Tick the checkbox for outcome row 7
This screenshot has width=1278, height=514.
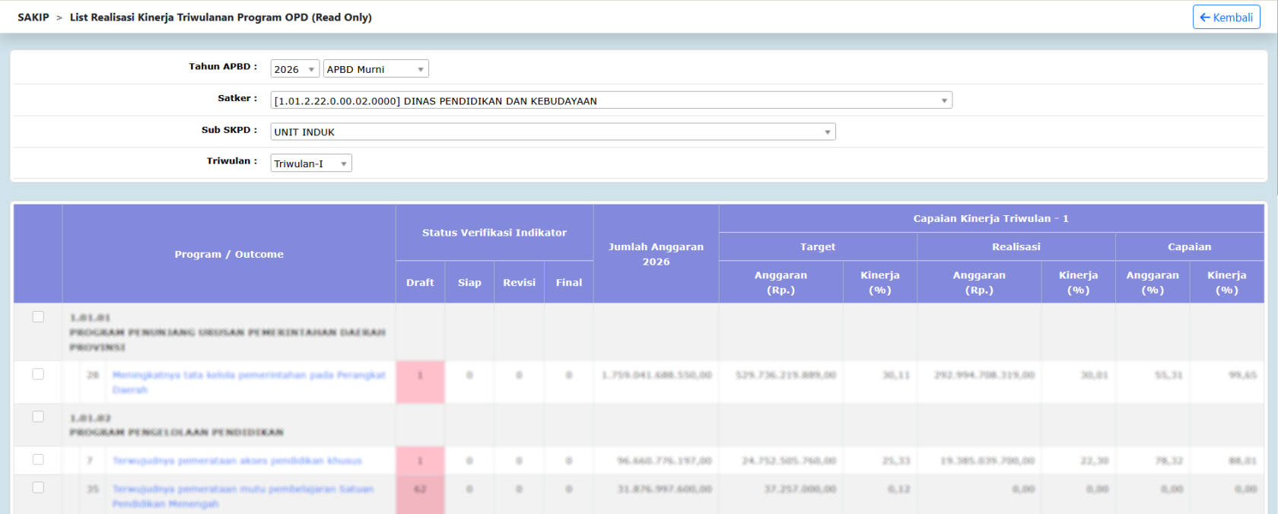pos(38,459)
